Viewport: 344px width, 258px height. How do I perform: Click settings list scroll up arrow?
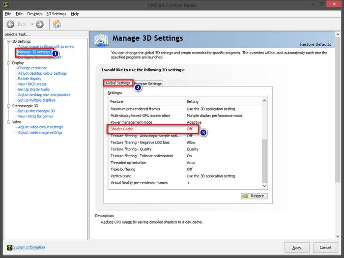coord(264,101)
